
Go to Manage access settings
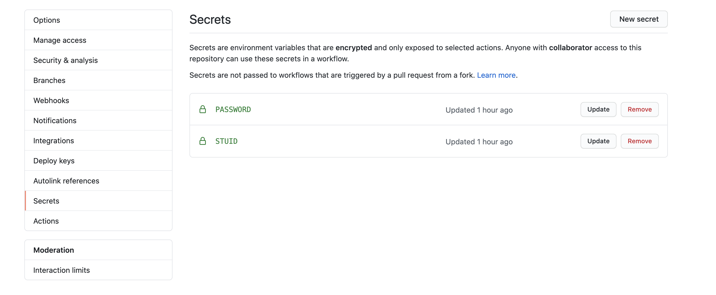tap(60, 40)
